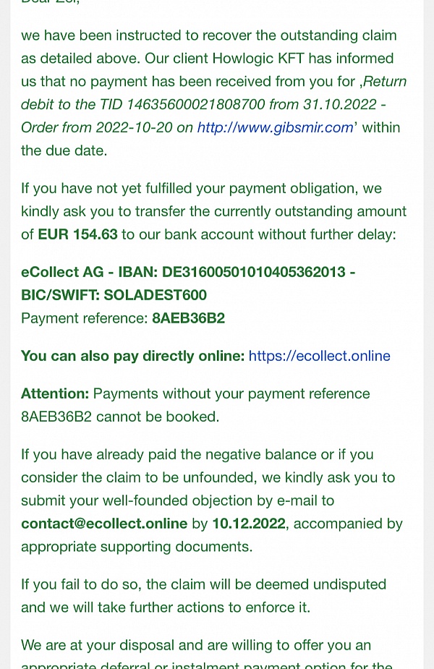Click the IBAN number DE31600501010405362013
This screenshot has width=434, height=669.
(x=253, y=272)
